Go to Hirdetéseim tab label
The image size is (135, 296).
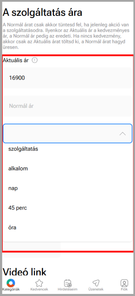click(x=68, y=289)
